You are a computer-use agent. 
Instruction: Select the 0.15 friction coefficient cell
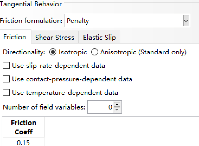coord(23,142)
